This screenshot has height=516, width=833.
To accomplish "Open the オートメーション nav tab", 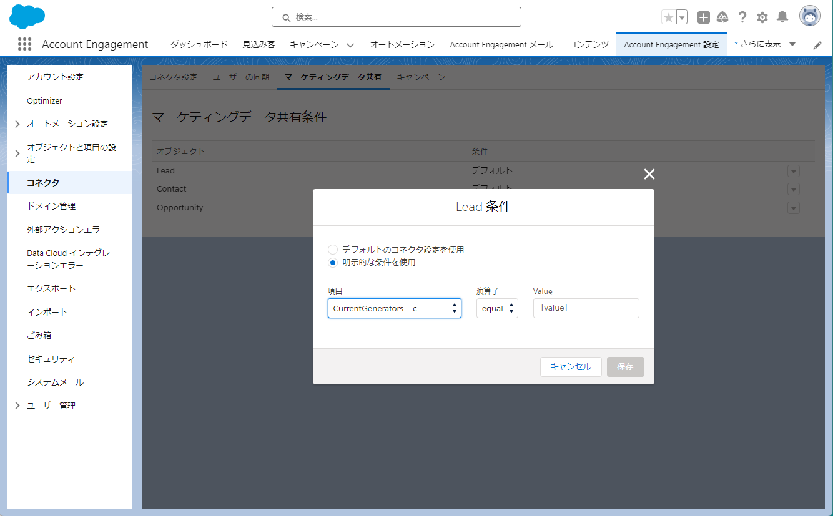I will [402, 44].
